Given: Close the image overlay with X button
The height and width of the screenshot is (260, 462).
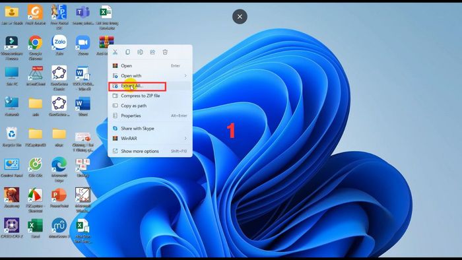Looking at the screenshot, I should click(240, 16).
